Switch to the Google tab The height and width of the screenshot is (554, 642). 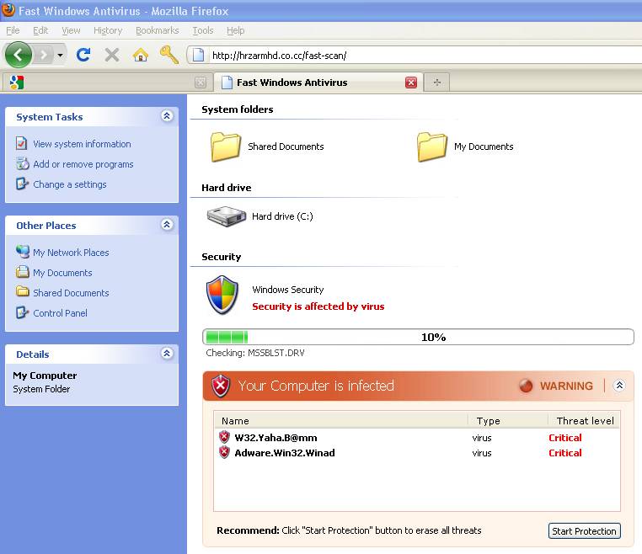click(x=107, y=83)
